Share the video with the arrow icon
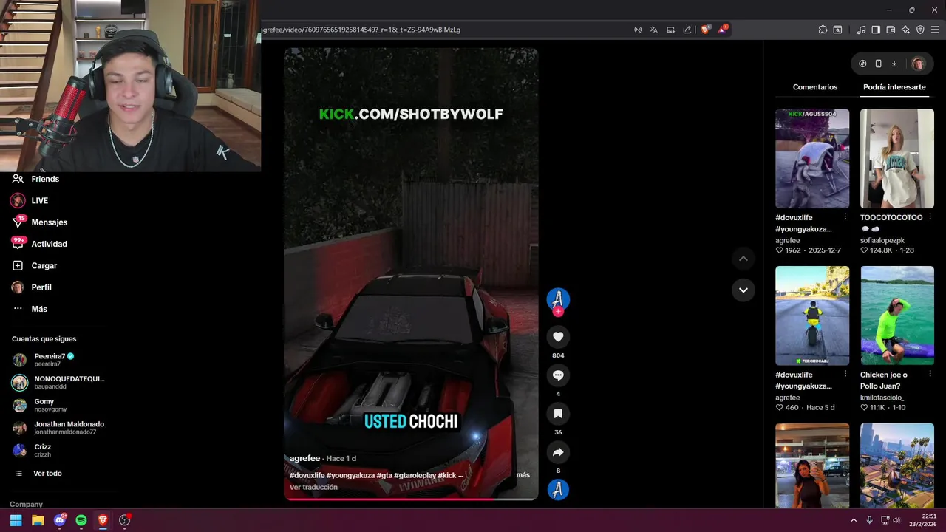 point(558,452)
